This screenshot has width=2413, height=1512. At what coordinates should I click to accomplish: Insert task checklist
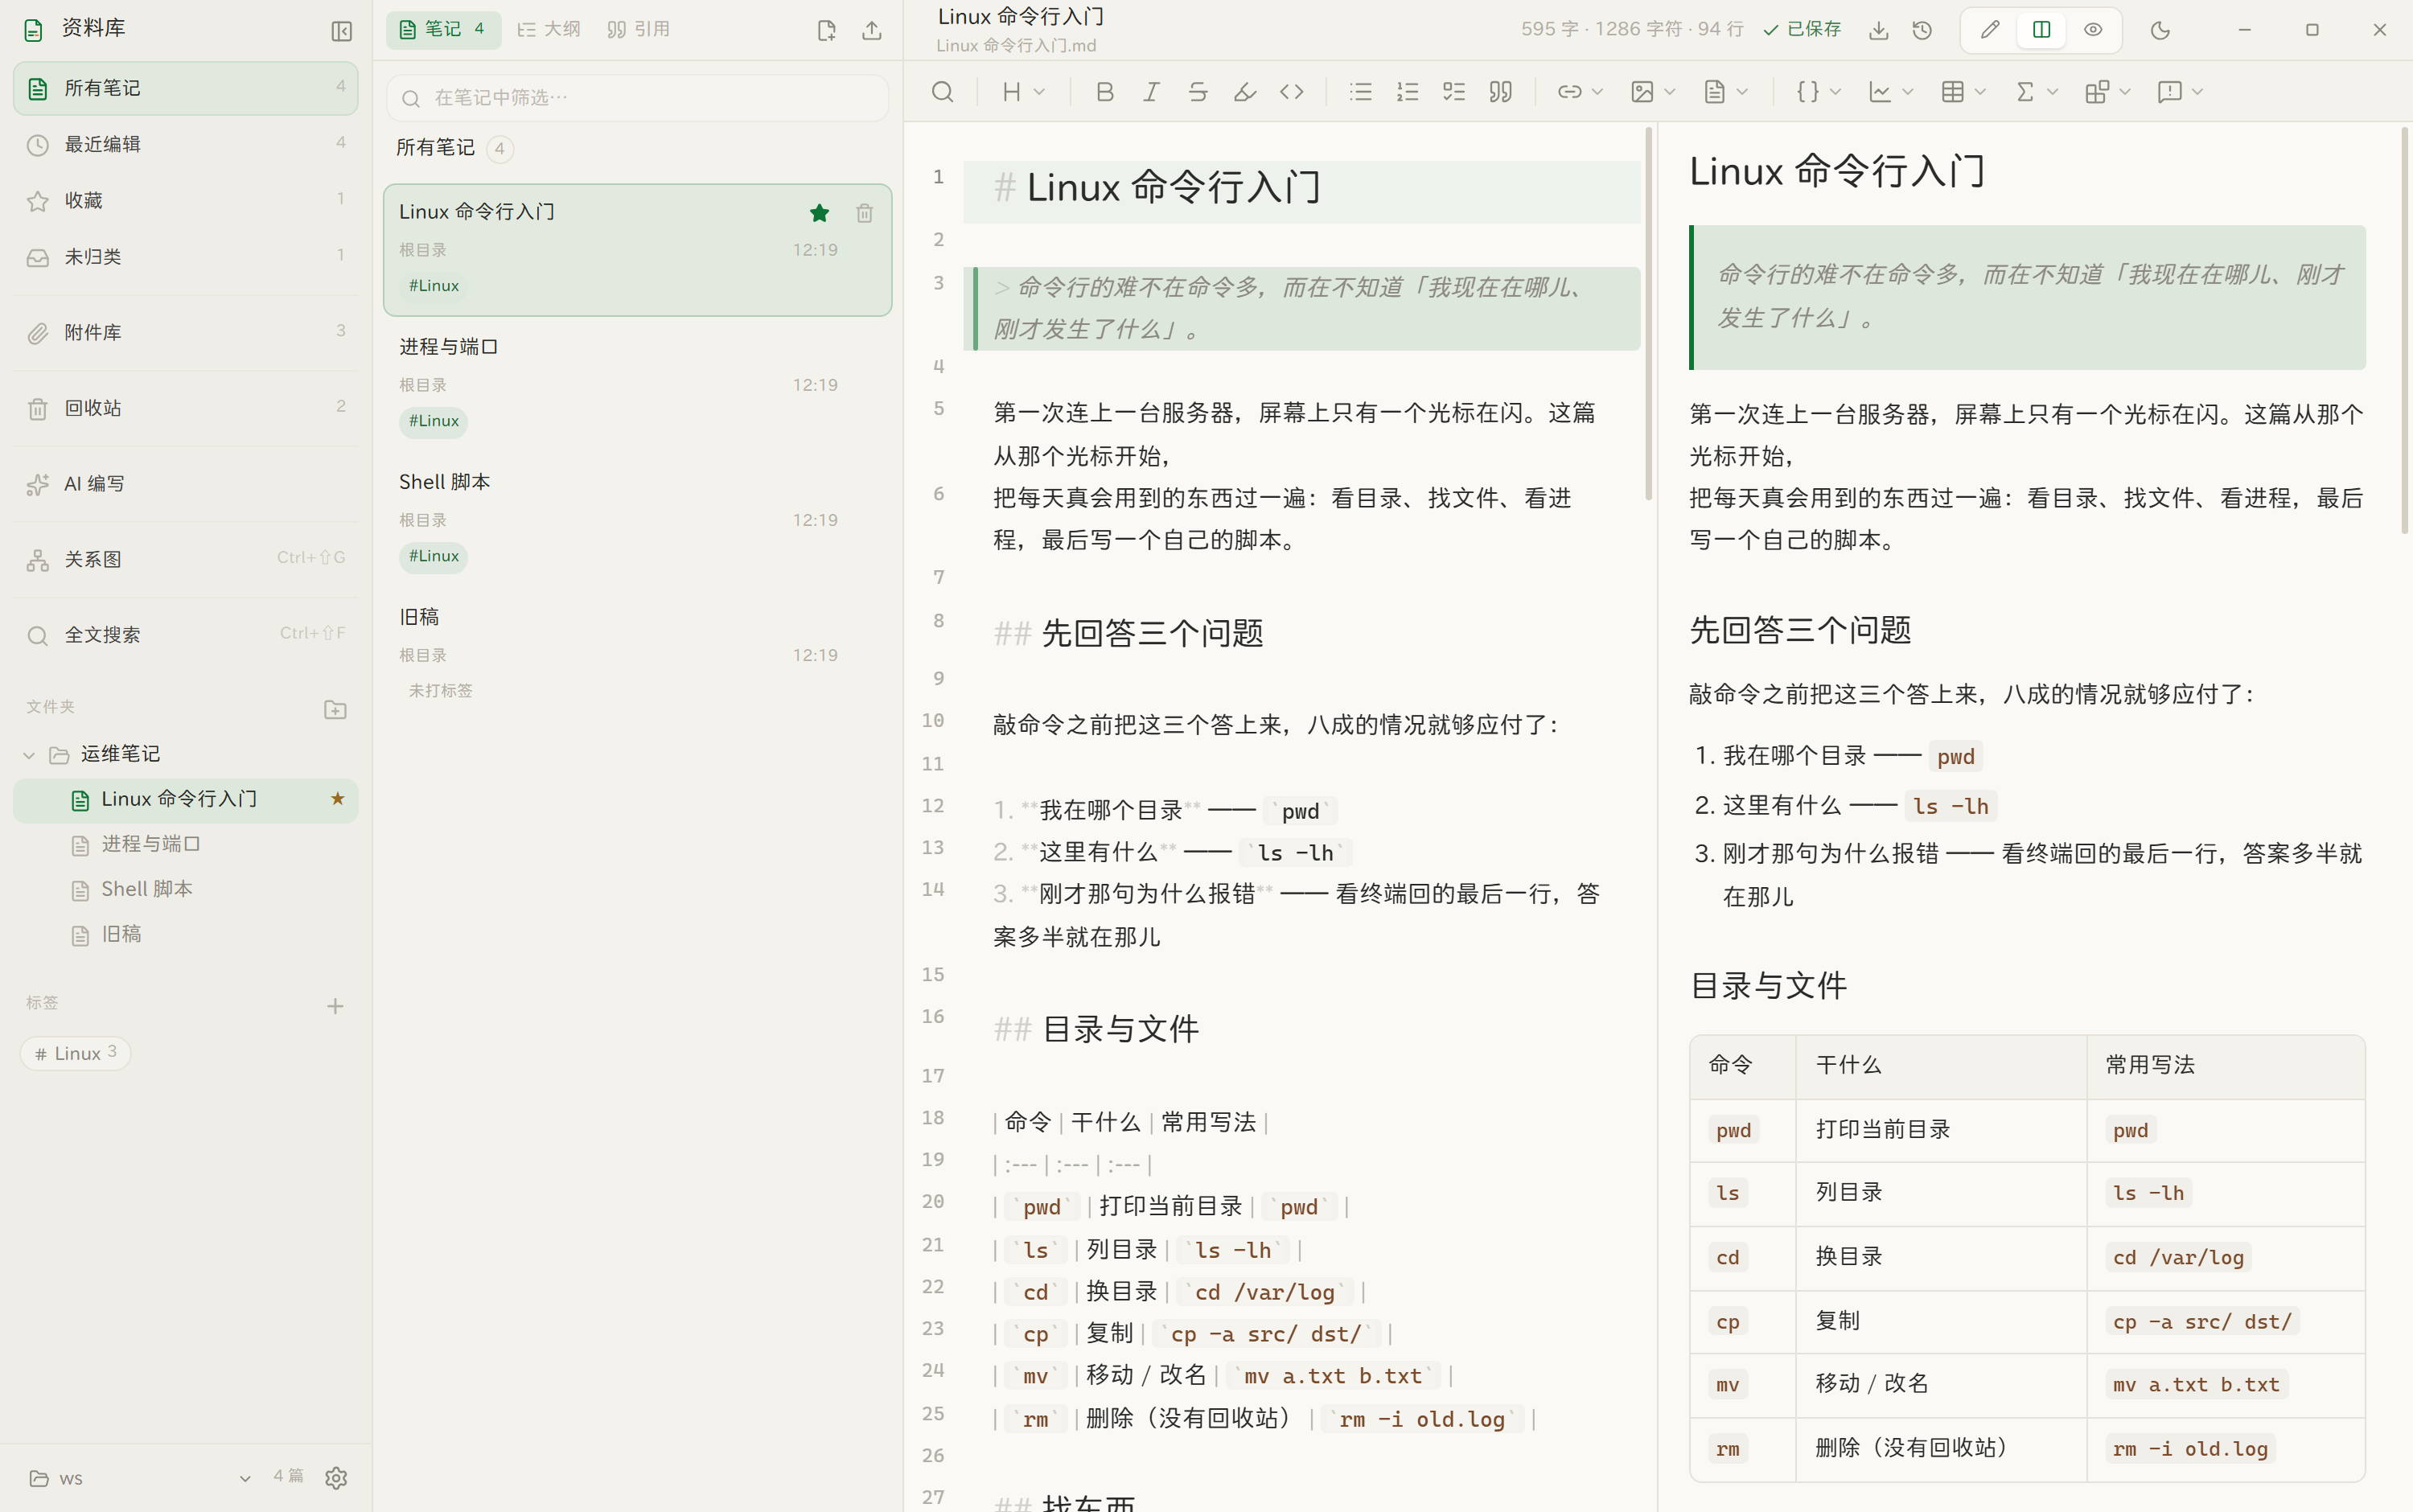1454,92
